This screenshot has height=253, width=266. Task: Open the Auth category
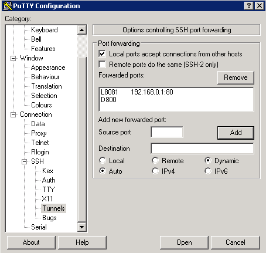[49, 180]
